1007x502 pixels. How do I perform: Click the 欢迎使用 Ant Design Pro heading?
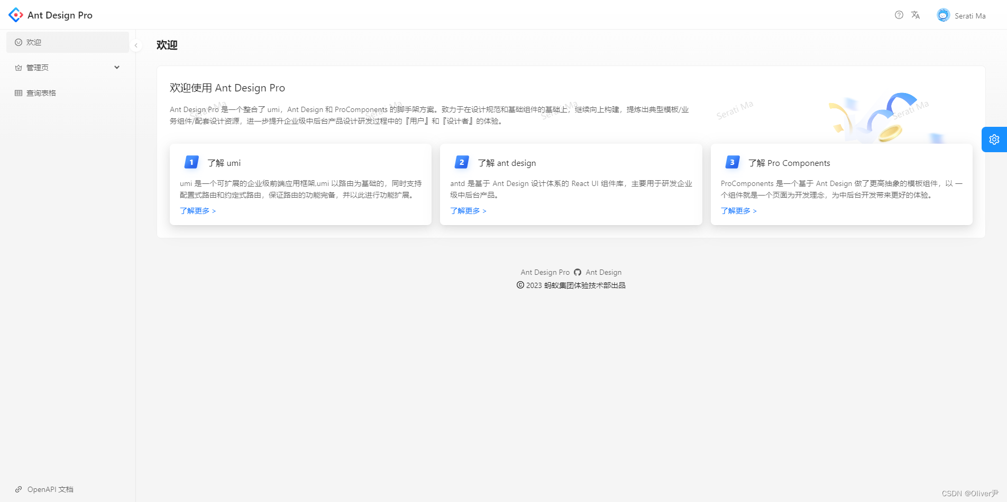(x=227, y=88)
